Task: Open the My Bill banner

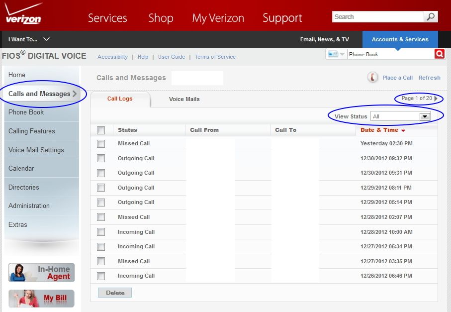Action: point(41,299)
